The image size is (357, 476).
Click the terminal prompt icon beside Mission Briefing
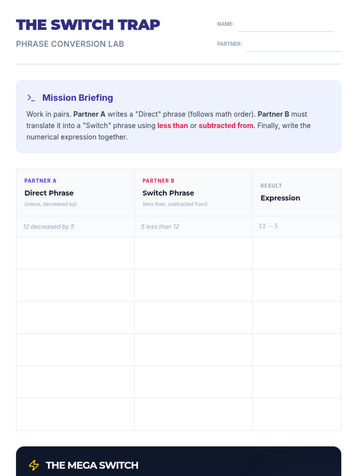click(31, 98)
